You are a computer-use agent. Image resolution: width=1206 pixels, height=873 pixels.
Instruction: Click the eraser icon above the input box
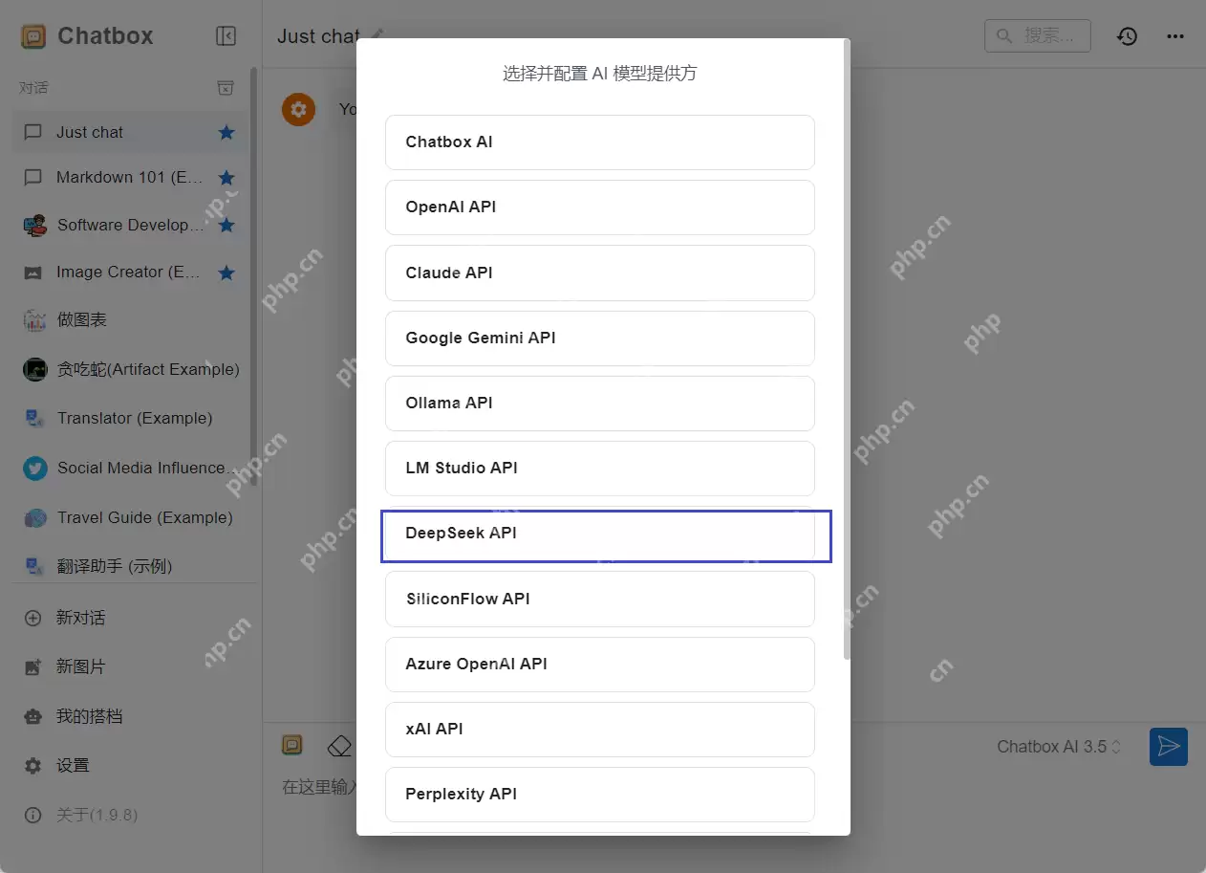[x=339, y=745]
